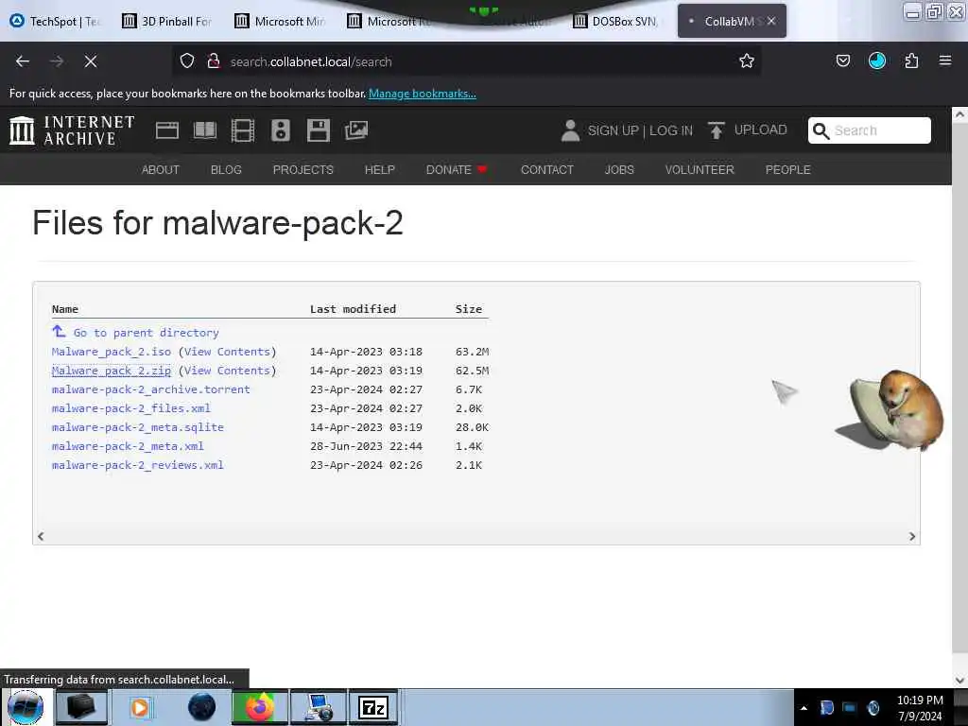Viewport: 968px width, 726px height.
Task: Open the BLOG menu item
Action: (226, 170)
